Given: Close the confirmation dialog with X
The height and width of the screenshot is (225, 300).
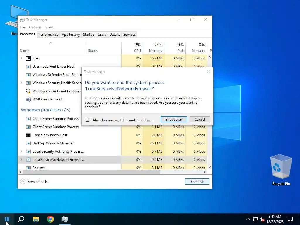Looking at the screenshot, I should 209,71.
